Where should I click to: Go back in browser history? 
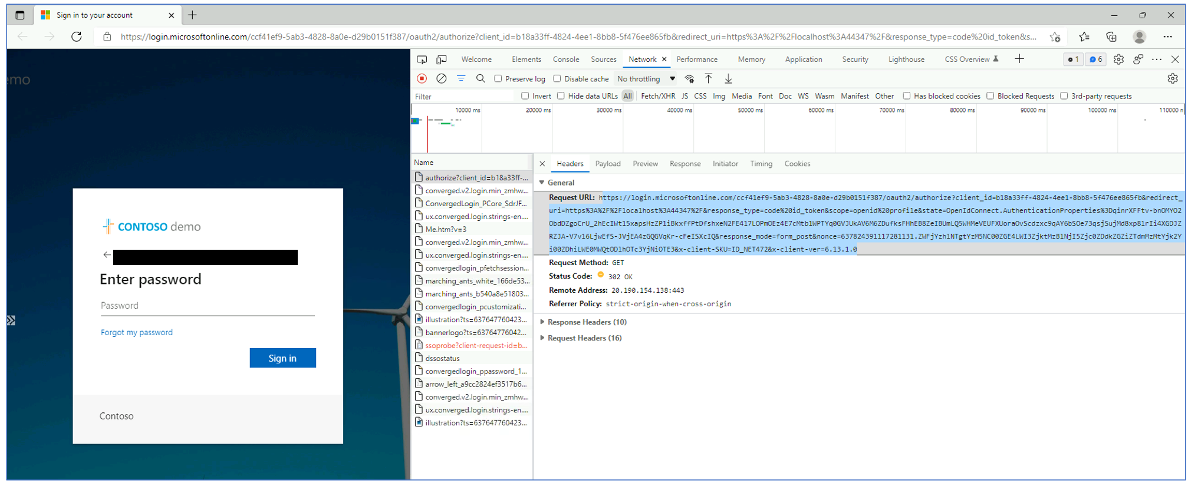click(22, 37)
